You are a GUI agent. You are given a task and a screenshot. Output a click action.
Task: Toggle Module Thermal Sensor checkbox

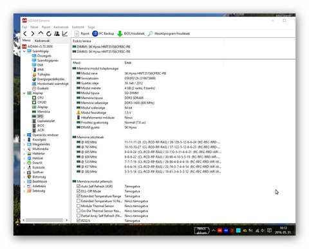point(79,206)
